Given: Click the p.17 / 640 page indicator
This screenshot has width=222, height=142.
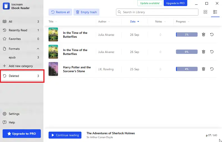Looking at the screenshot, I should tap(211, 135).
